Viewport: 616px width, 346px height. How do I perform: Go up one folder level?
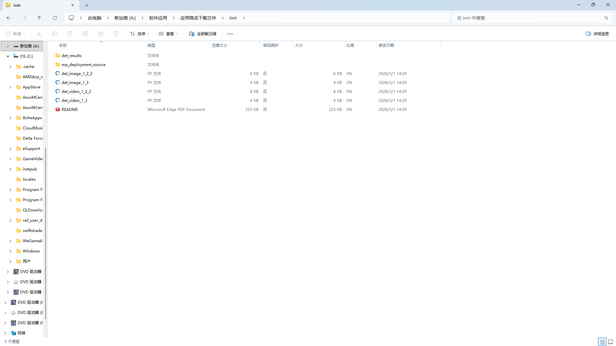tap(39, 18)
